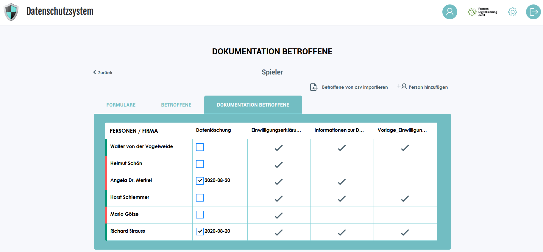Screen dimensions: 543x252
Task: Switch to the Formulare tab
Action: 121,105
